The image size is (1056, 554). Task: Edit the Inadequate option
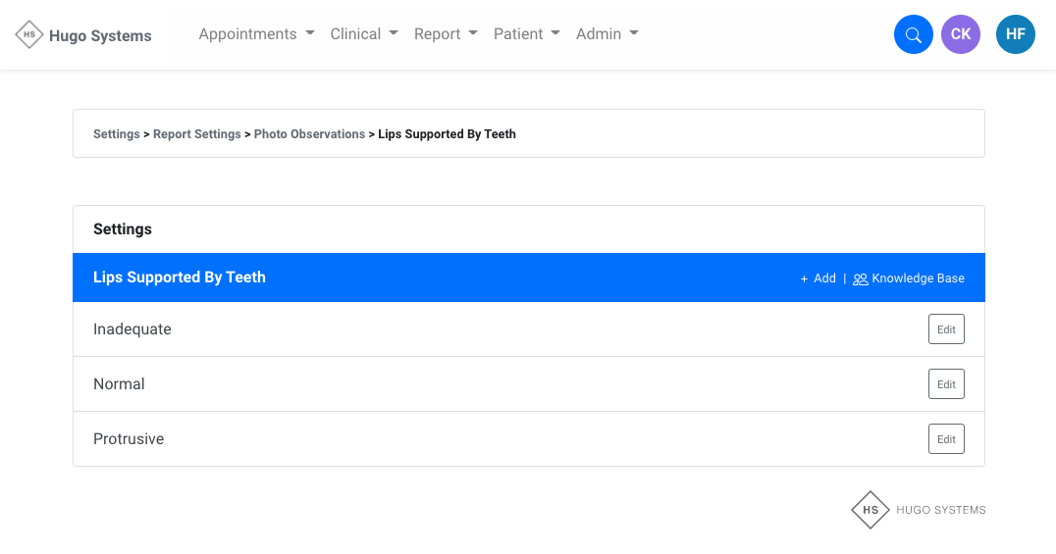point(946,329)
